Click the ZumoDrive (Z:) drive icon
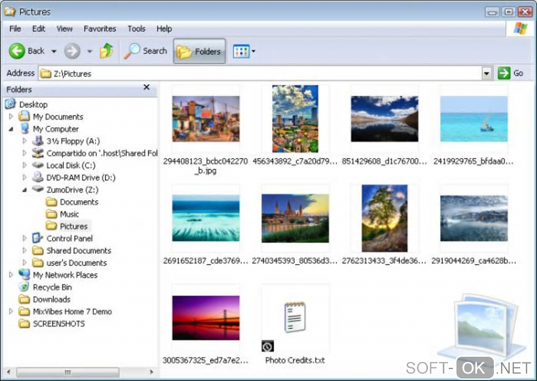Image resolution: width=537 pixels, height=381 pixels. [38, 189]
